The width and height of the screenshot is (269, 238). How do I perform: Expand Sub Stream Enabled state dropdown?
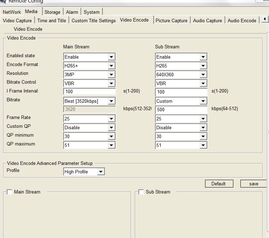point(181,57)
